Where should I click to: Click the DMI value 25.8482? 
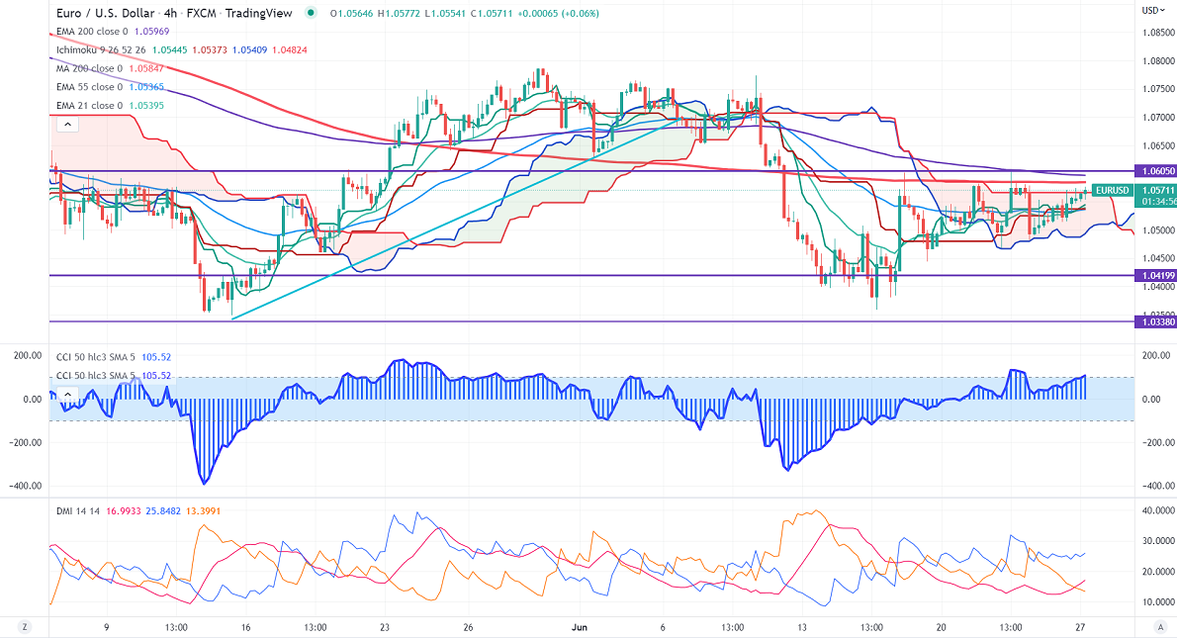163,511
